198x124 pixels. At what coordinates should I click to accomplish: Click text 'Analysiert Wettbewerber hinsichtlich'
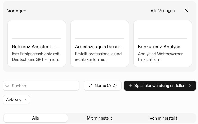tap(160, 57)
